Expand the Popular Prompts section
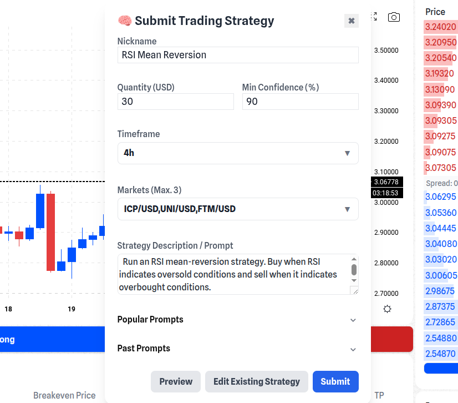The image size is (458, 403). (237, 320)
